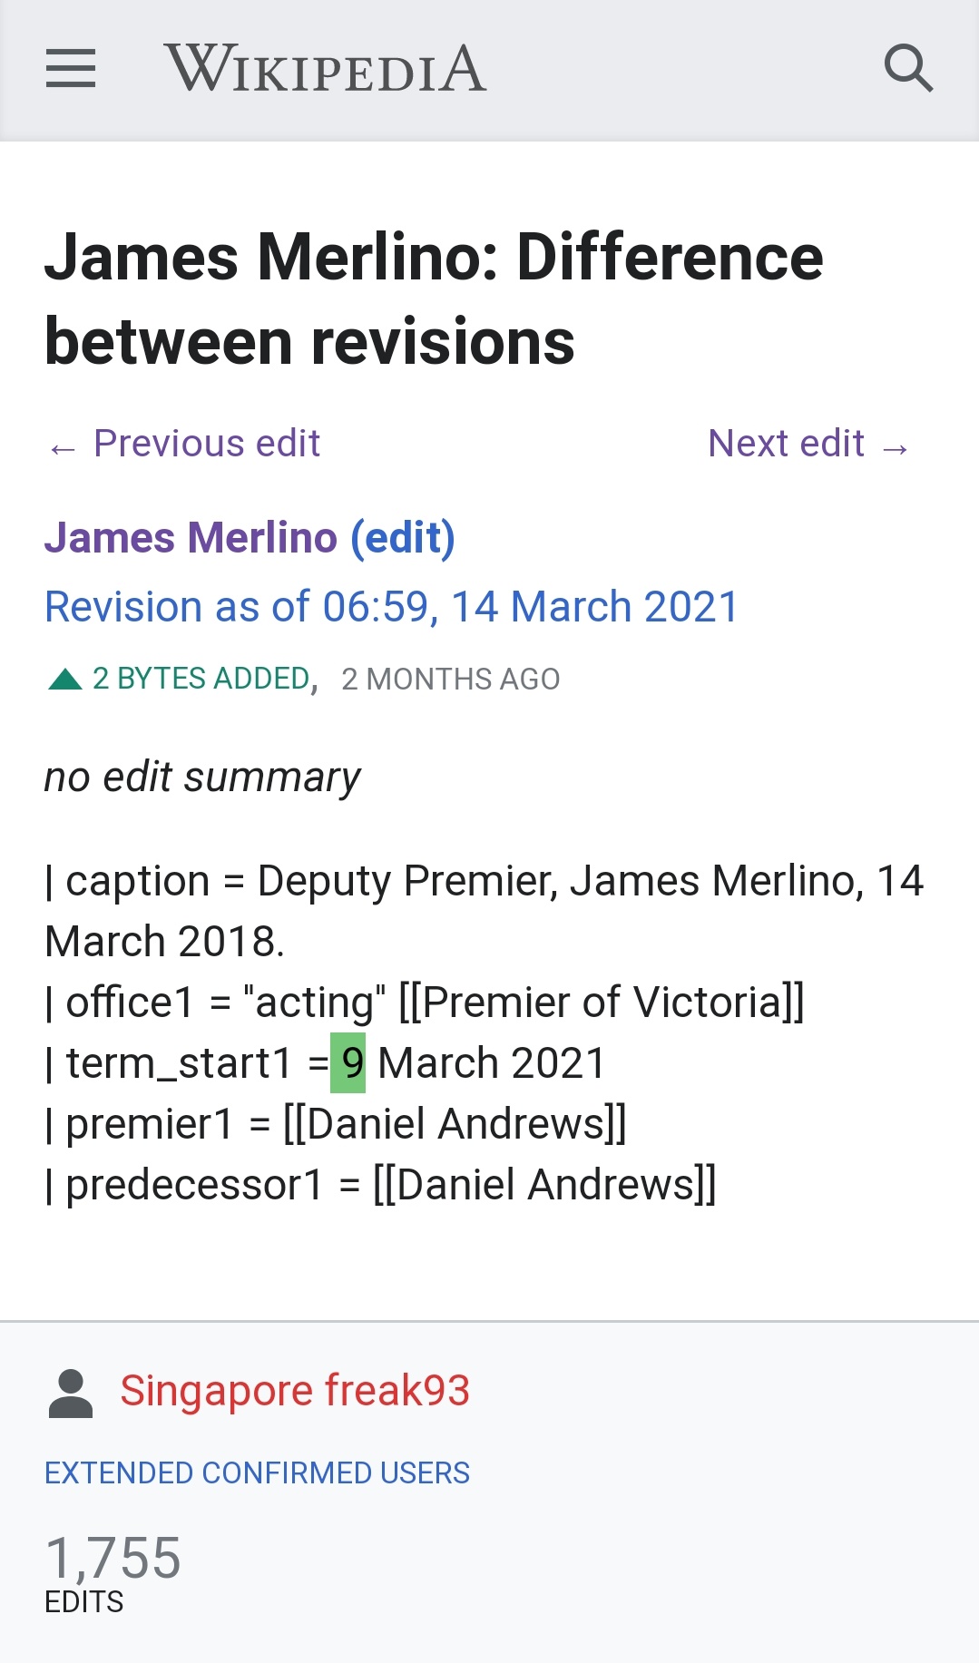The image size is (979, 1663).
Task: Click the left arrow before Previous edit
Action: tap(63, 448)
